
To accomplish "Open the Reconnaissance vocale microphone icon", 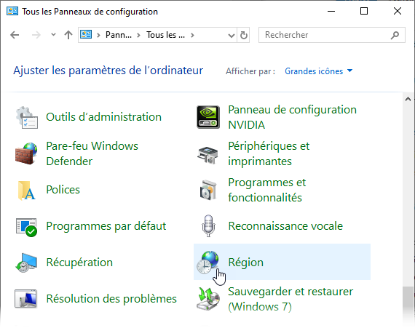I will point(208,226).
